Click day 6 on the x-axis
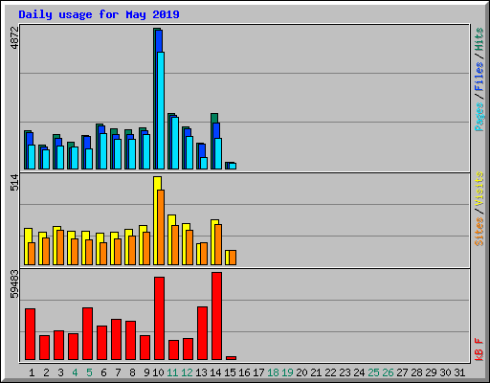 coord(103,372)
